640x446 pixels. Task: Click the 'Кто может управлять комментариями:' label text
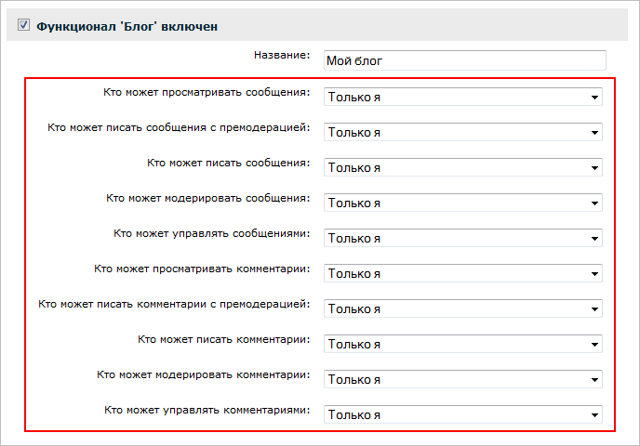[207, 410]
